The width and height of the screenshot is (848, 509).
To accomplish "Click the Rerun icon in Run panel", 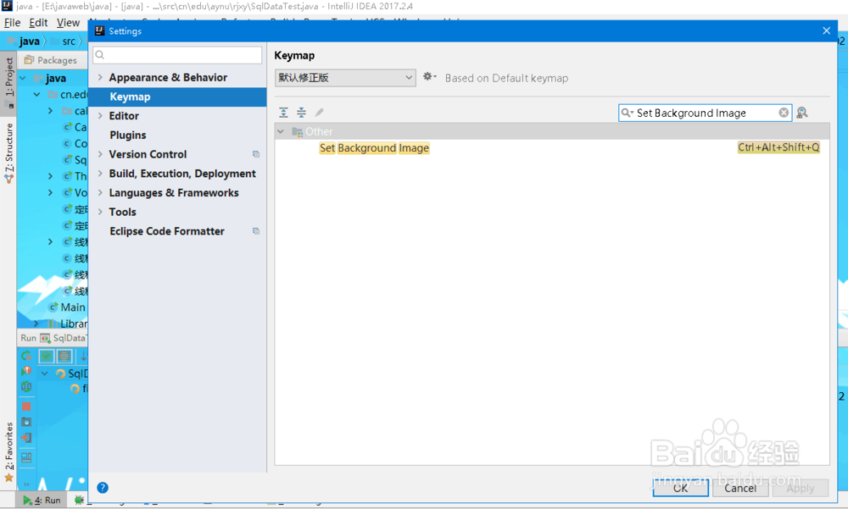I will (26, 356).
